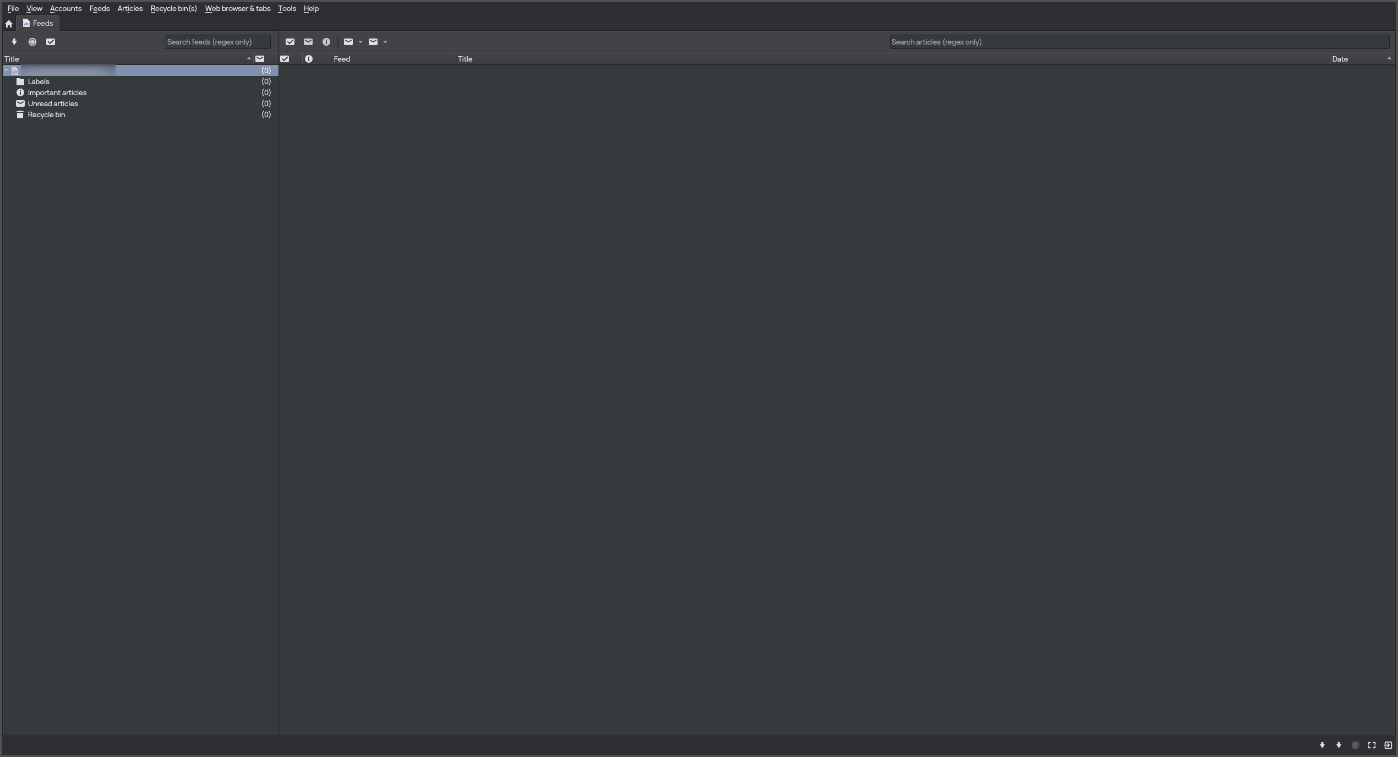Screen dimensions: 1398x757
Task: Open the second envelope dropdown arrow in toolbar
Action: point(384,42)
